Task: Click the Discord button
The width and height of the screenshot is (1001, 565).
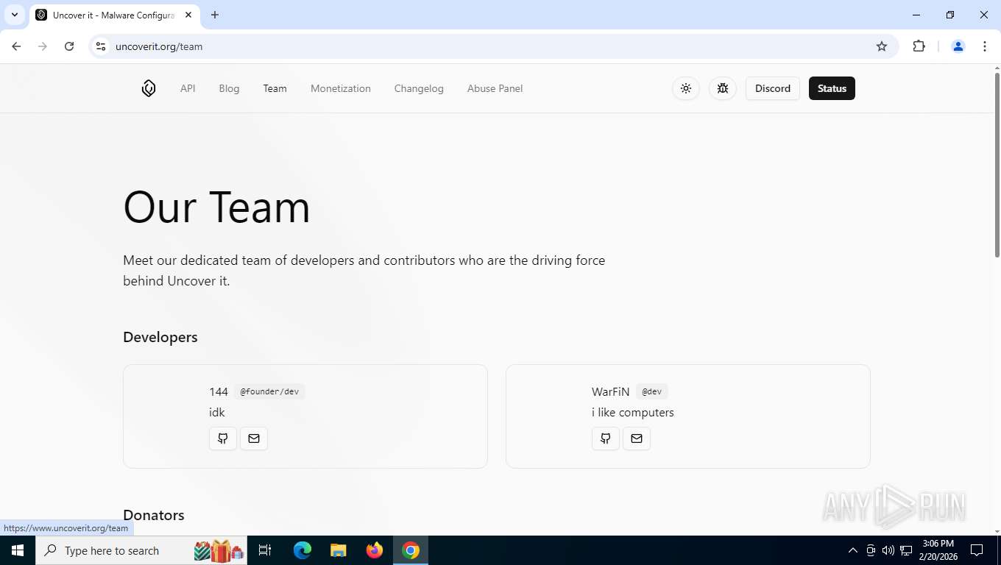Action: pos(773,88)
